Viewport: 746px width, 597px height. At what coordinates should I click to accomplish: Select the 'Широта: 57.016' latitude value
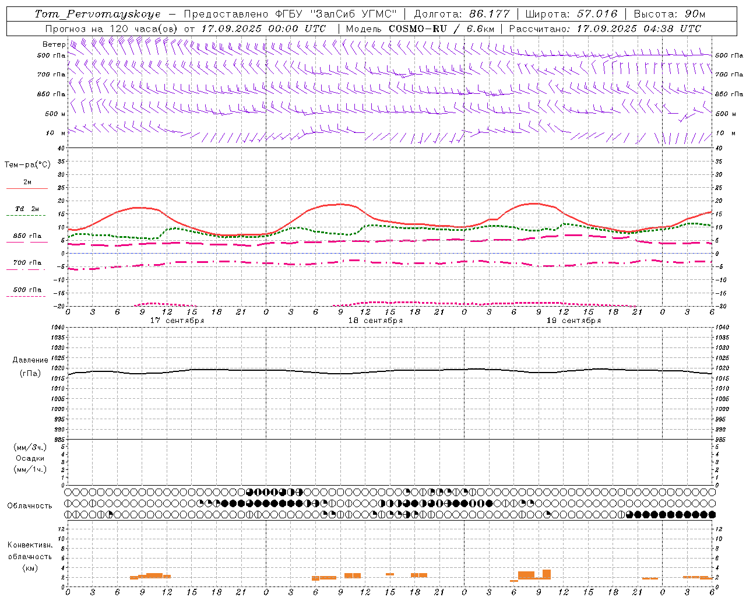571,14
